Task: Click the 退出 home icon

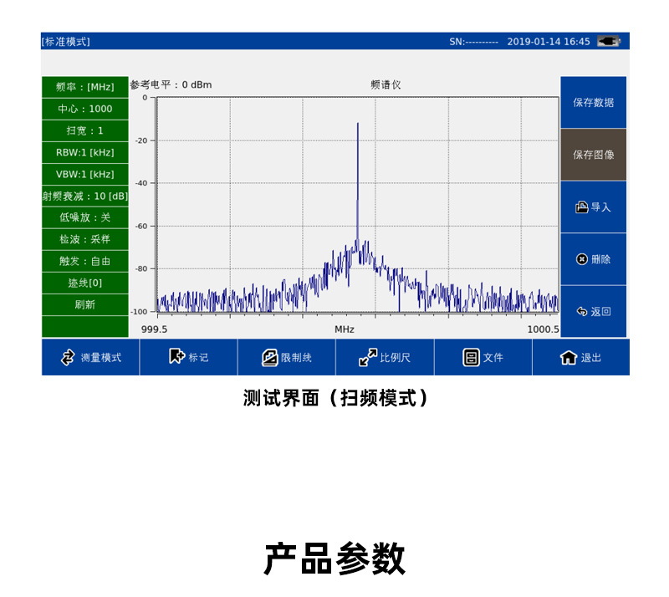Action: (569, 358)
